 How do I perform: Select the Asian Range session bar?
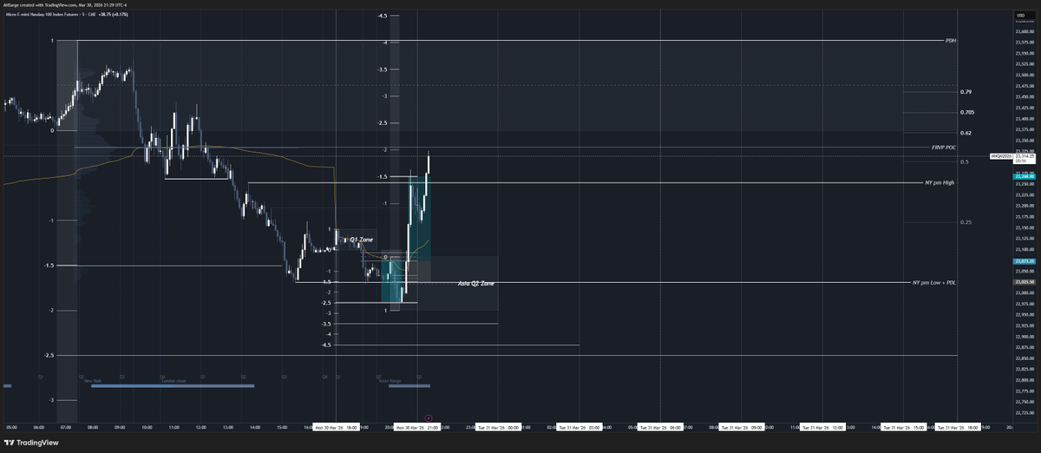click(x=409, y=386)
